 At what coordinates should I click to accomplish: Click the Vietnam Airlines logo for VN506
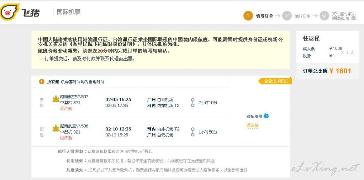(56, 129)
